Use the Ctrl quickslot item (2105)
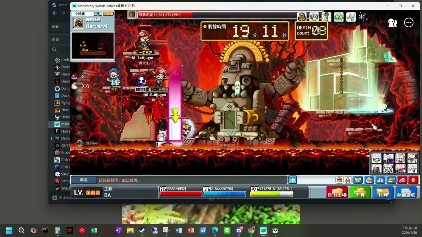The image size is (422, 237). (x=377, y=169)
